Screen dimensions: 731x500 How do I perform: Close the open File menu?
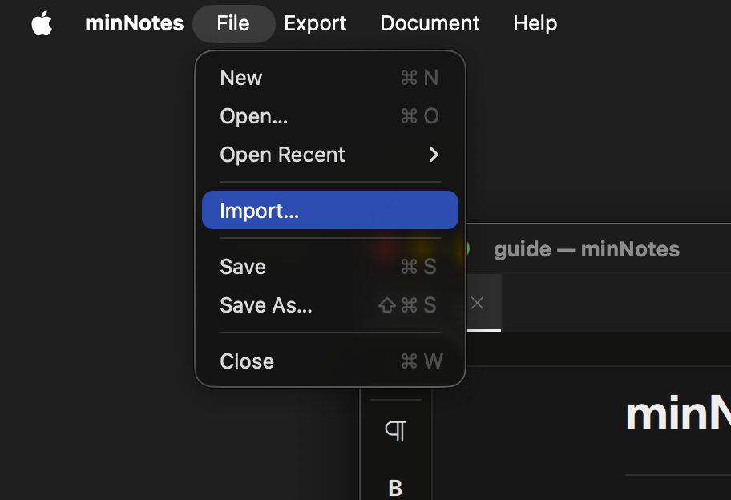click(x=233, y=23)
